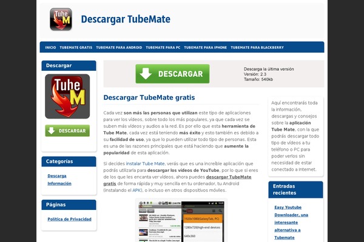Open the Información category link
The height and width of the screenshot is (242, 364).
pyautogui.click(x=59, y=183)
